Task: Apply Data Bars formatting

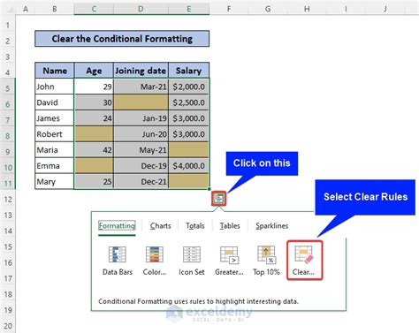Action: point(118,261)
